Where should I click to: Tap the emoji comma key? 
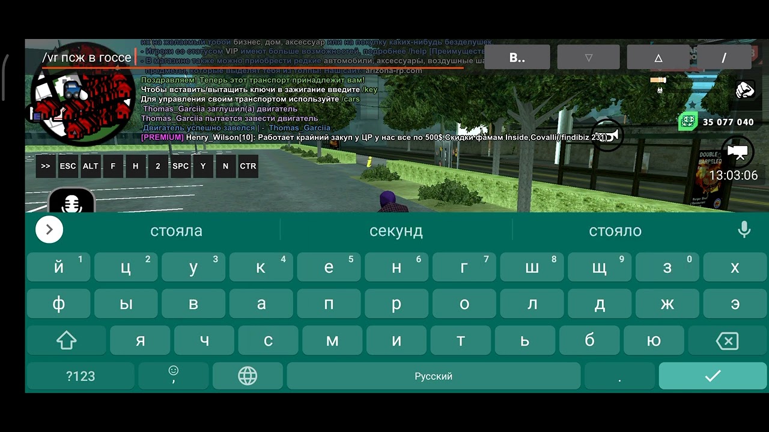tap(174, 376)
